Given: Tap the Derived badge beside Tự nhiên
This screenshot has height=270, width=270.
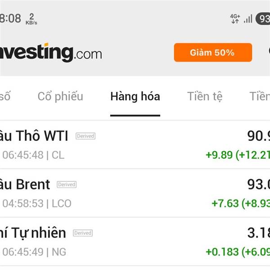Looking at the screenshot, I should pos(83,233).
